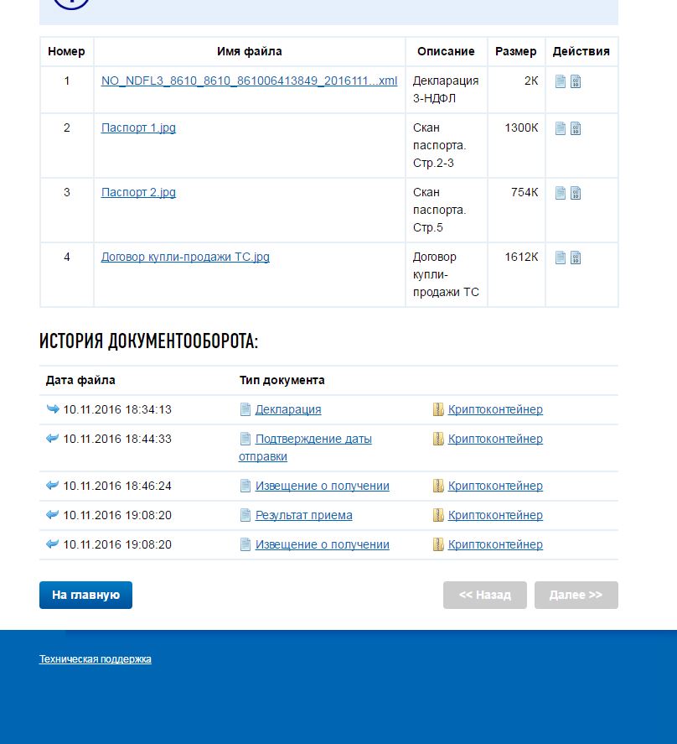Click the archive icon in the 18:44:33 history row
The height and width of the screenshot is (744, 677).
[x=438, y=439]
